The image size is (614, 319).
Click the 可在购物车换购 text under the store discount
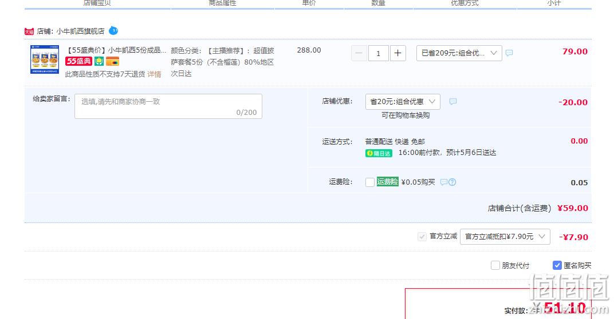tap(406, 115)
